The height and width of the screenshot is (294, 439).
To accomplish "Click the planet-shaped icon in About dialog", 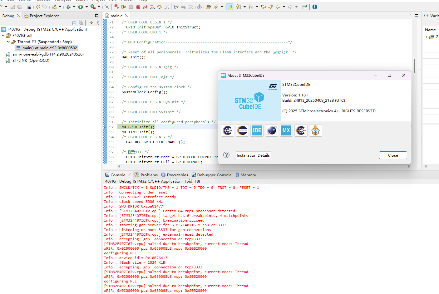I will pos(272,130).
